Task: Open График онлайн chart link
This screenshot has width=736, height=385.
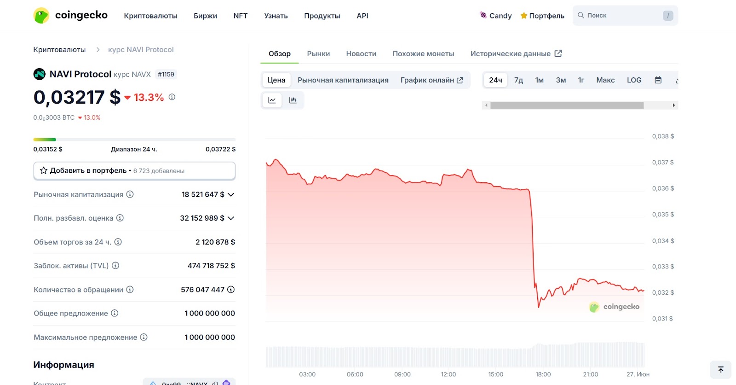Action: [x=431, y=80]
